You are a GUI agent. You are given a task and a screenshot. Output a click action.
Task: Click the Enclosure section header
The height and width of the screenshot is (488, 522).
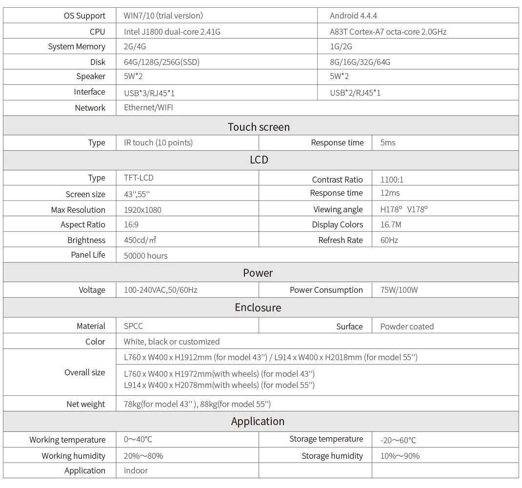[x=258, y=307]
